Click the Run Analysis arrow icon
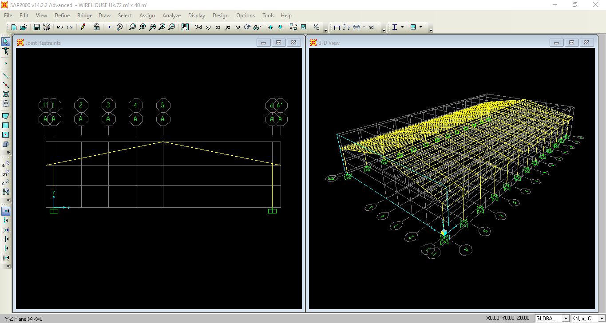 pyautogui.click(x=110, y=27)
